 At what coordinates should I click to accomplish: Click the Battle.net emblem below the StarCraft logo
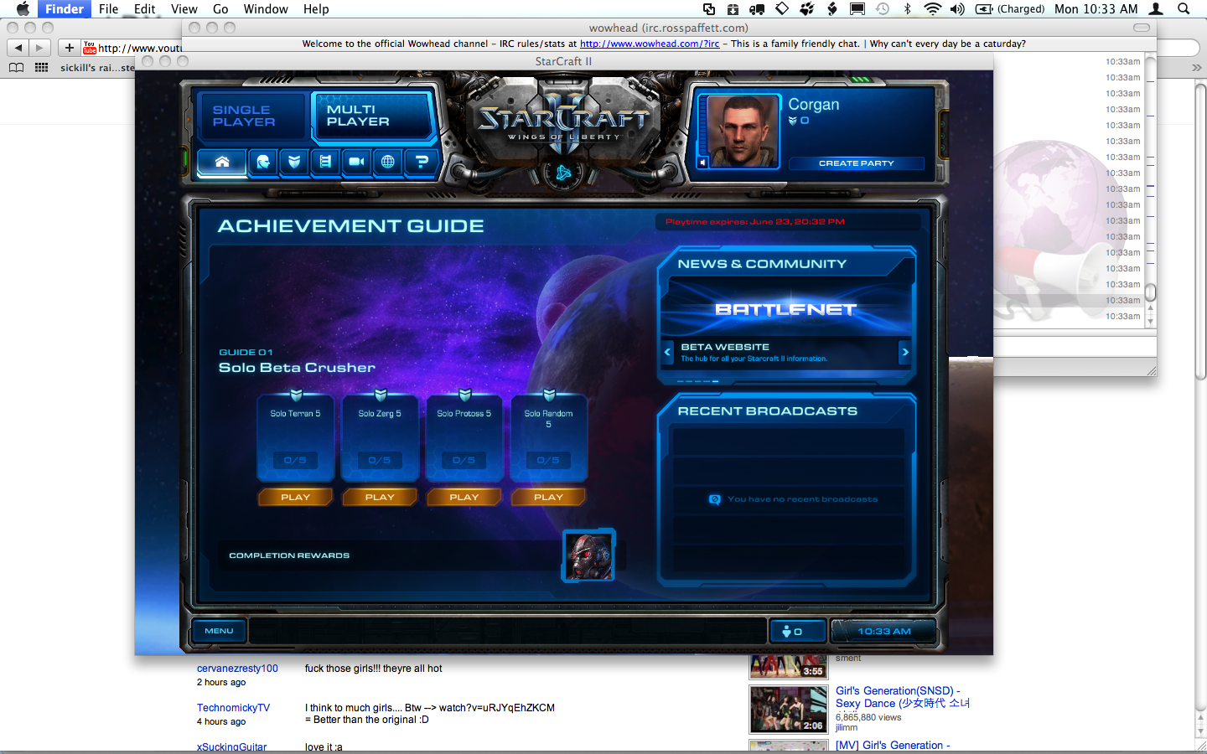pos(563,173)
